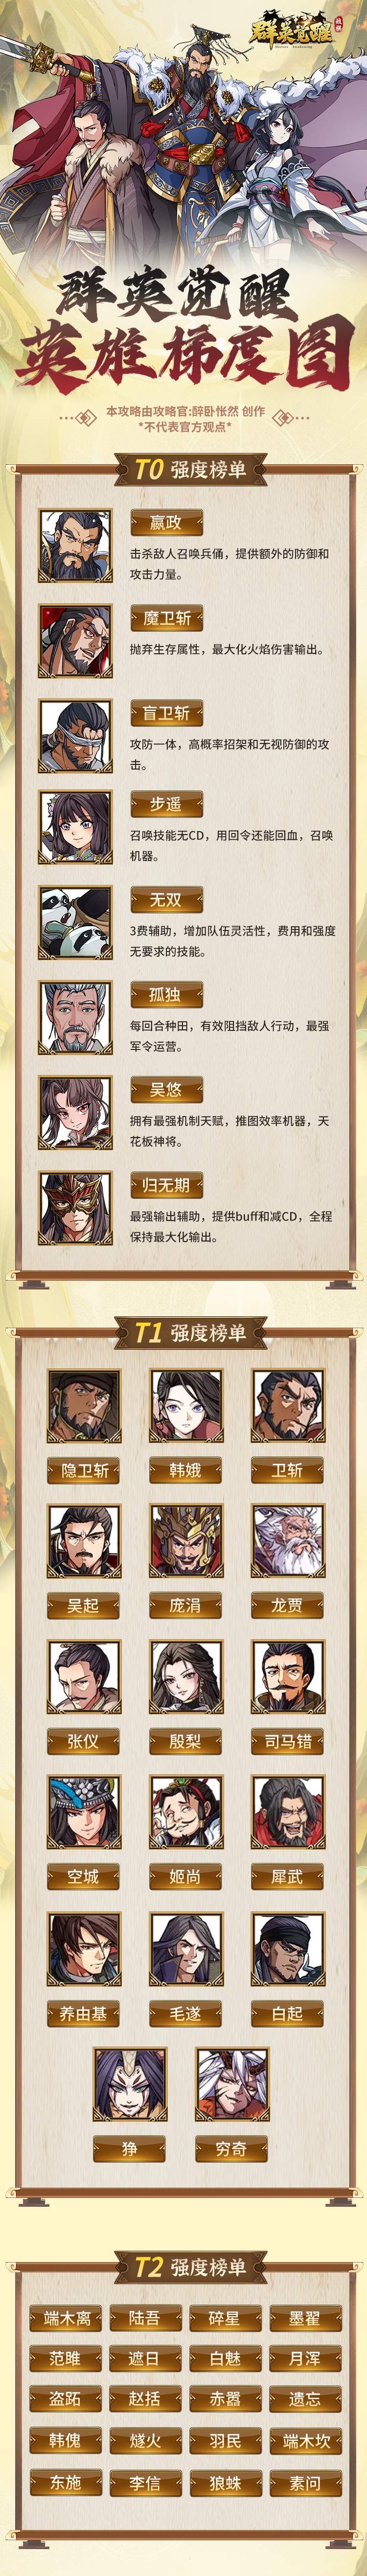
Task: Click the 空城 hero portrait
Action: pos(84,1812)
